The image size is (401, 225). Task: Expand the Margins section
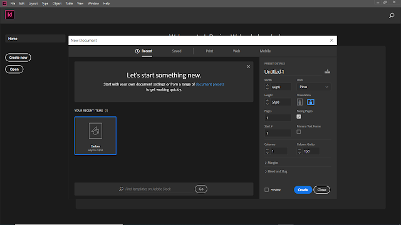pyautogui.click(x=271, y=162)
